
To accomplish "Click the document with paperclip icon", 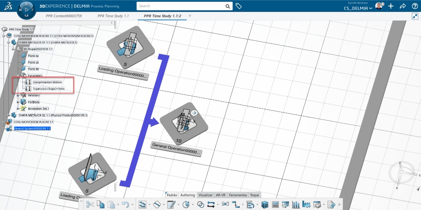I will coord(332,205).
